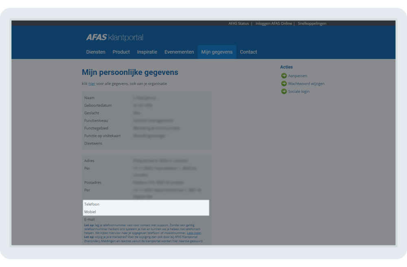Viewport: 407px width, 267px height.
Task: Open the Lees meer link
Action: pos(195,232)
